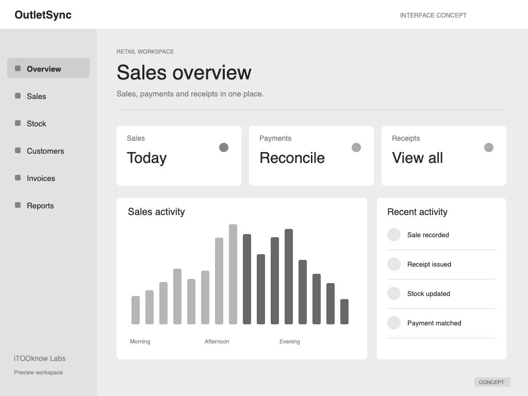Open the Receipts View all card
The height and width of the screenshot is (396, 528).
[444, 156]
